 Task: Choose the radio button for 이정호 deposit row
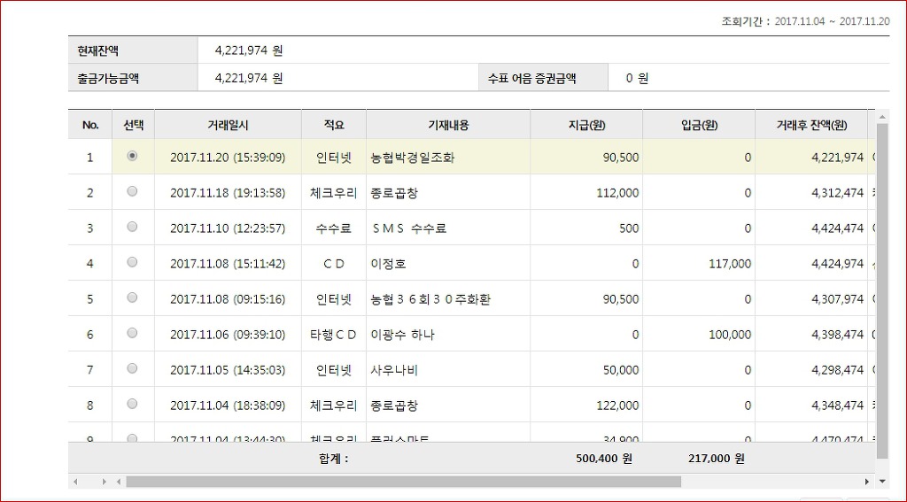tap(133, 262)
